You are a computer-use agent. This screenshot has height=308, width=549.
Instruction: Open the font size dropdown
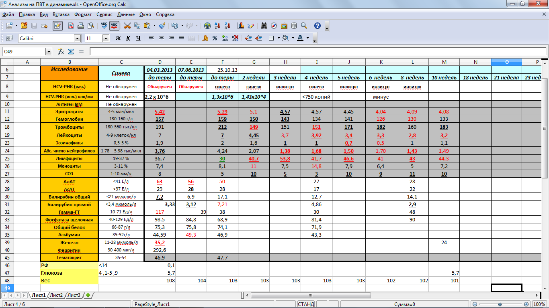coord(106,38)
